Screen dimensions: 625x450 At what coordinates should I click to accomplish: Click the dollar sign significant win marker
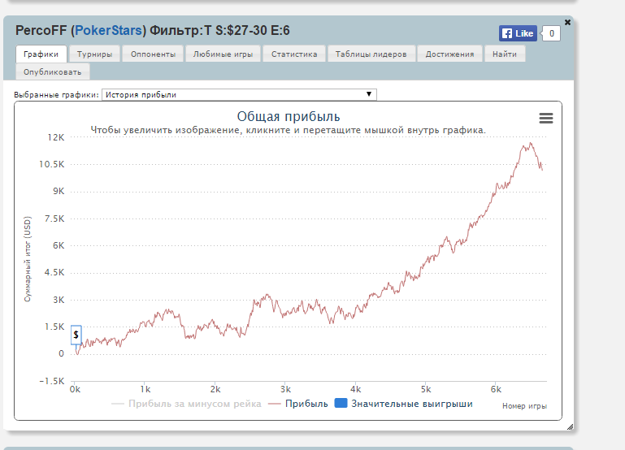[76, 335]
